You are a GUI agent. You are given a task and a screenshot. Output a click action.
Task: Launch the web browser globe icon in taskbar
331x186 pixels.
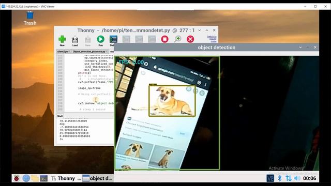click(26, 178)
